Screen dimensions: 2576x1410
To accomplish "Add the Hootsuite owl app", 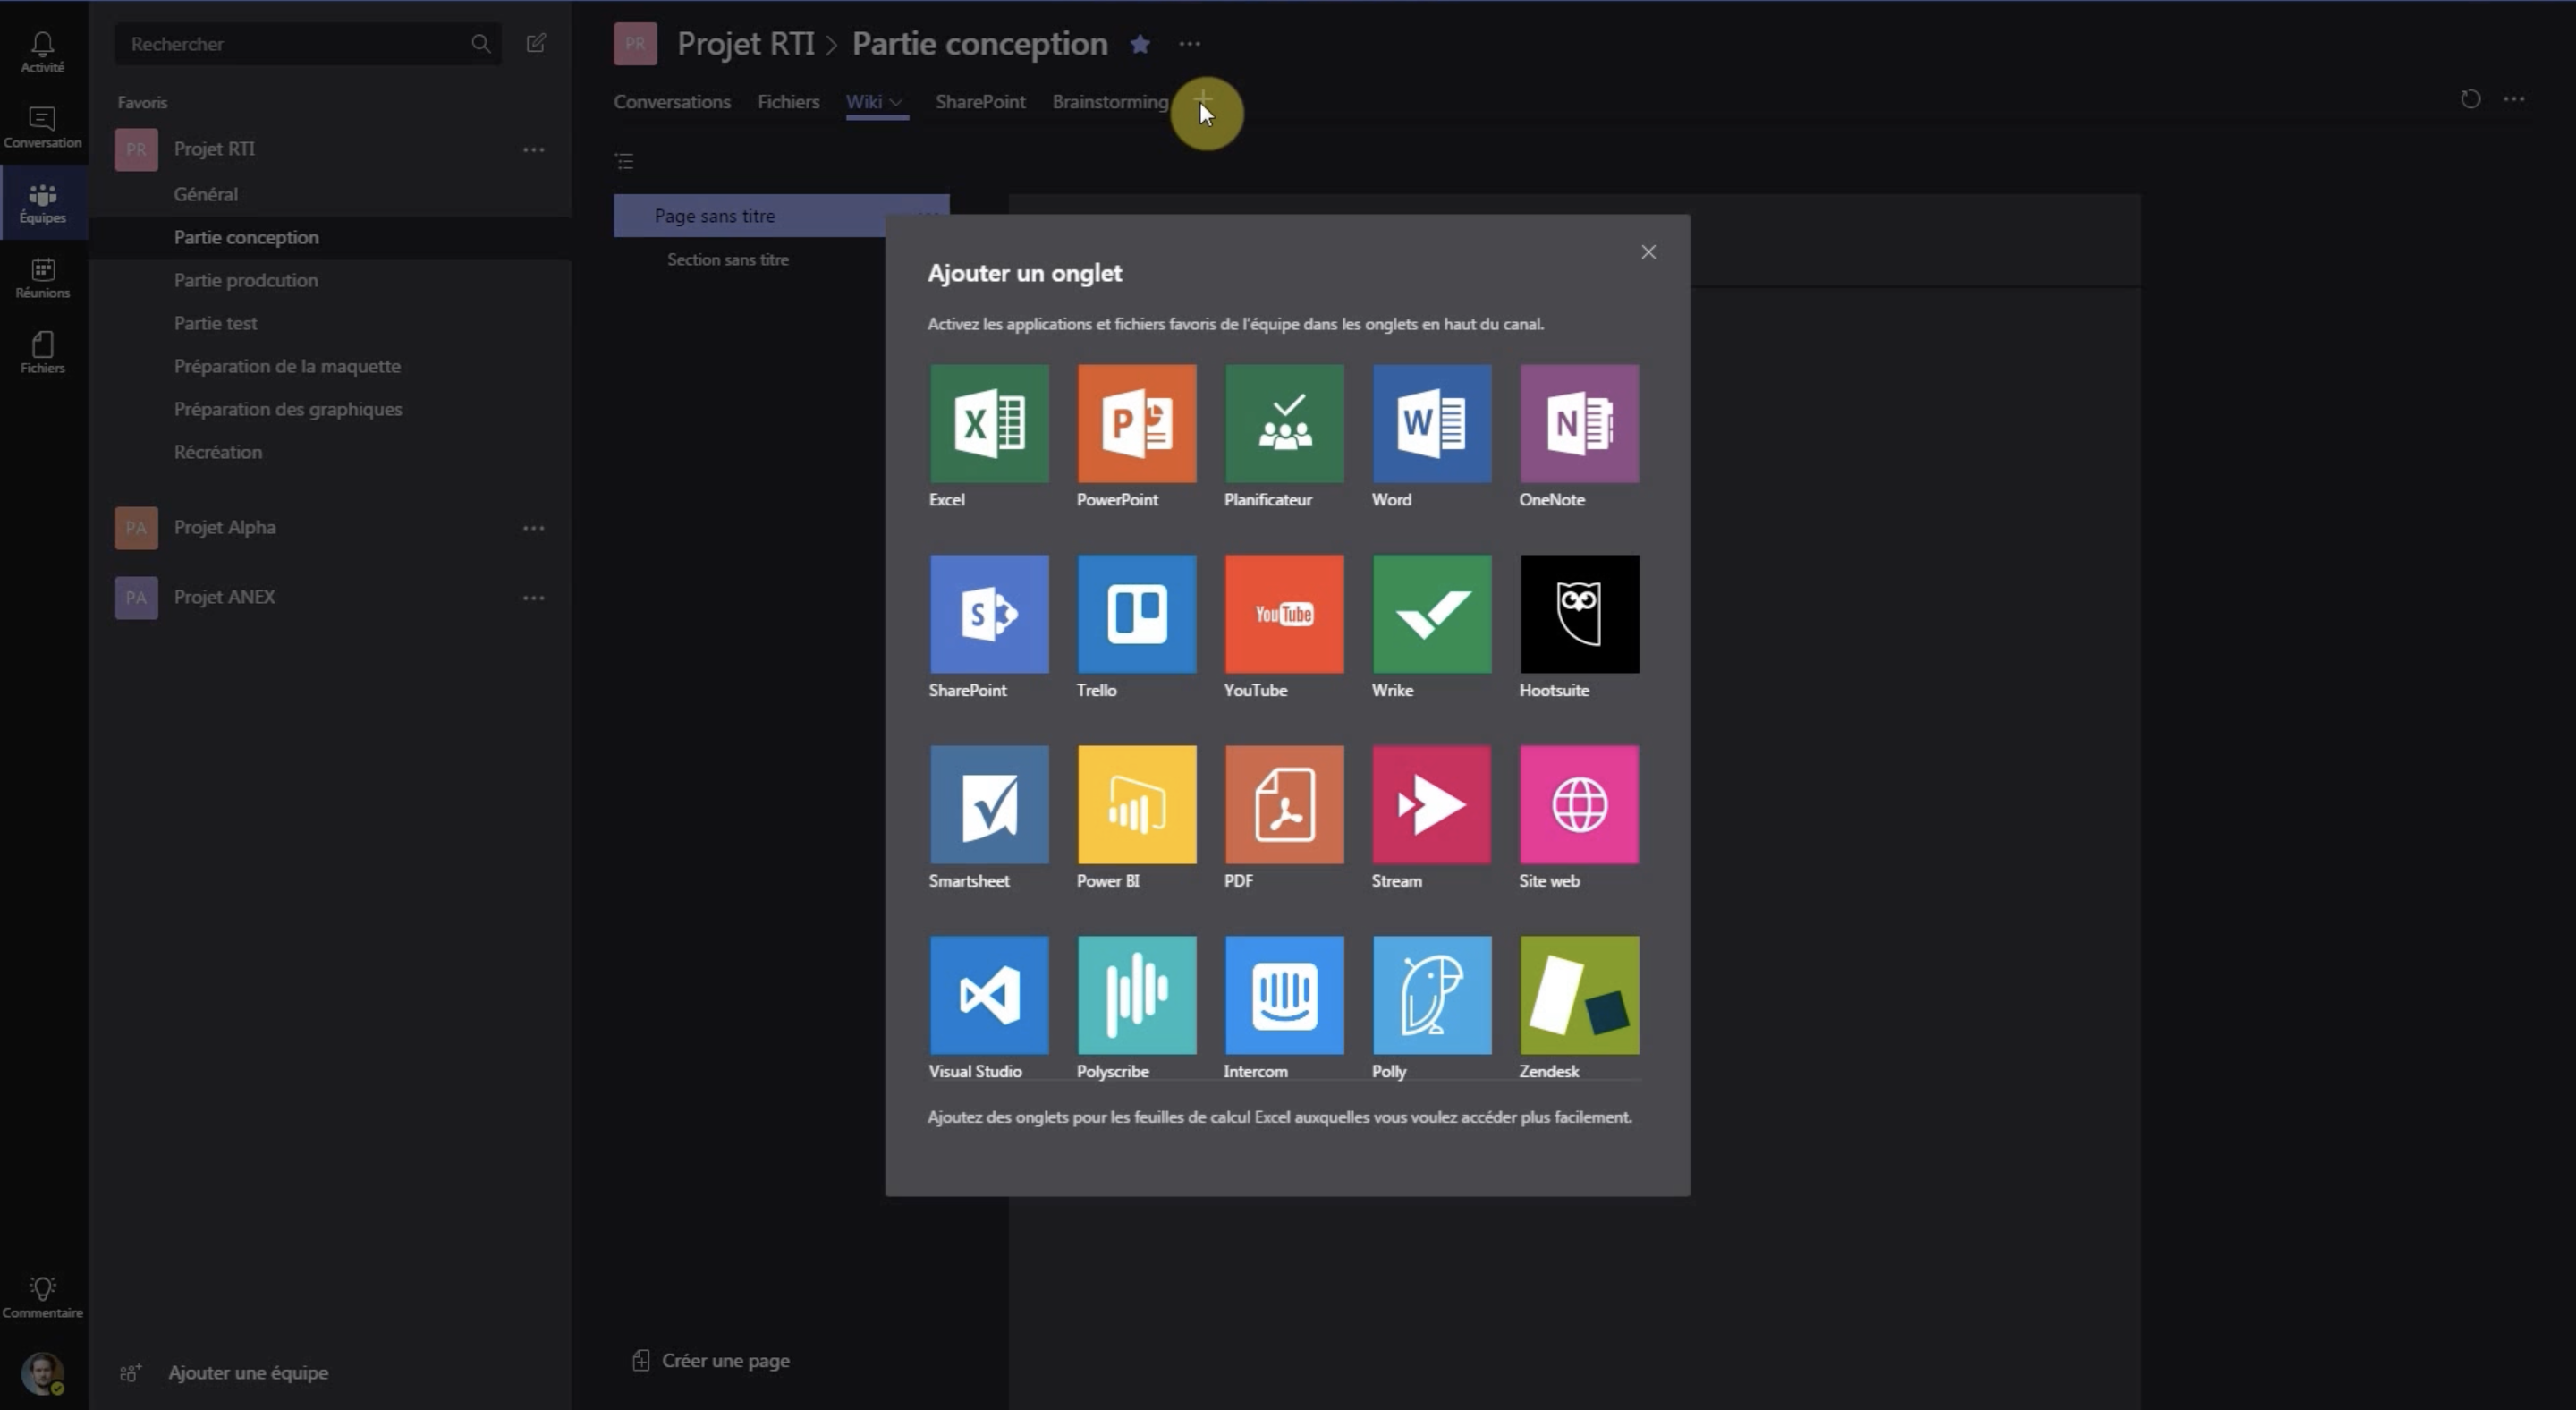I will [1579, 614].
